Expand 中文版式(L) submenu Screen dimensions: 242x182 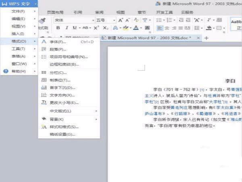coord(69,111)
